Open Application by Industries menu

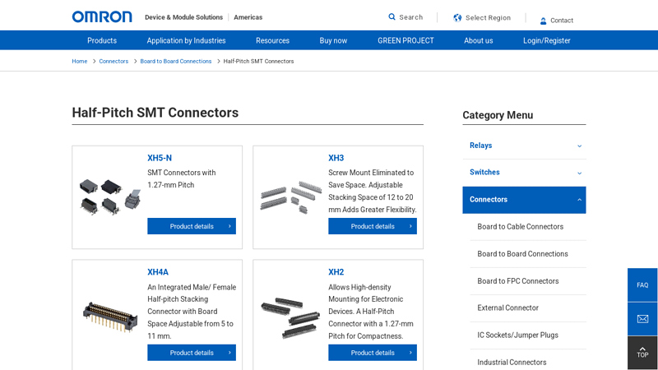click(x=187, y=40)
